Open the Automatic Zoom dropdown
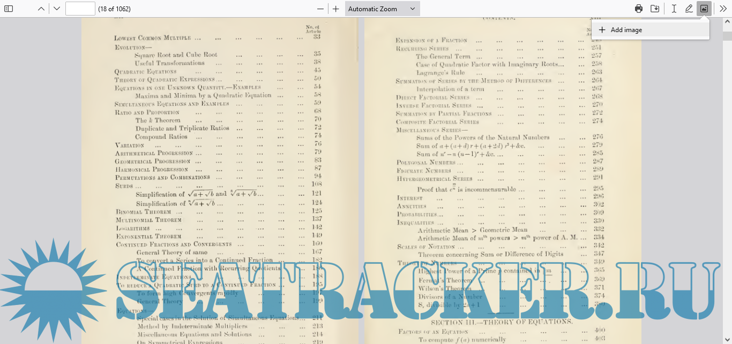Viewport: 732px width, 344px height. tap(382, 9)
